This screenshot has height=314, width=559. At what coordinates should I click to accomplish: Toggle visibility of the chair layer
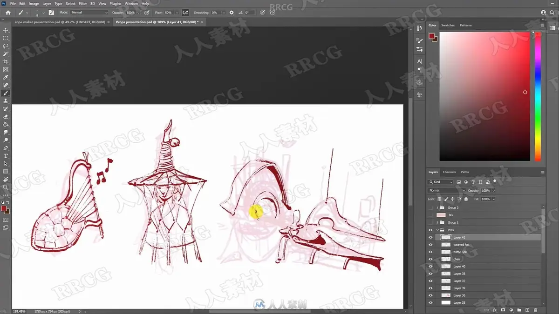[x=430, y=259]
